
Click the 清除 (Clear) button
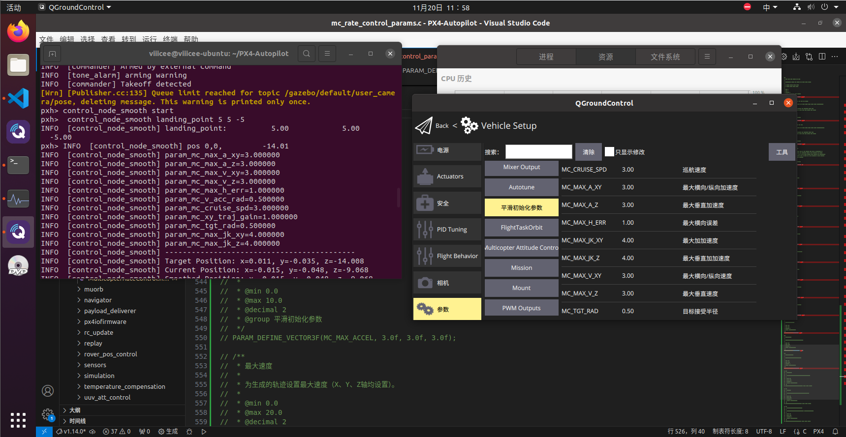[x=589, y=152]
